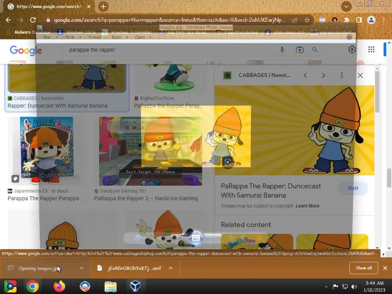This screenshot has width=392, height=294.
Task: Click the Visit button
Action: pyautogui.click(x=353, y=188)
